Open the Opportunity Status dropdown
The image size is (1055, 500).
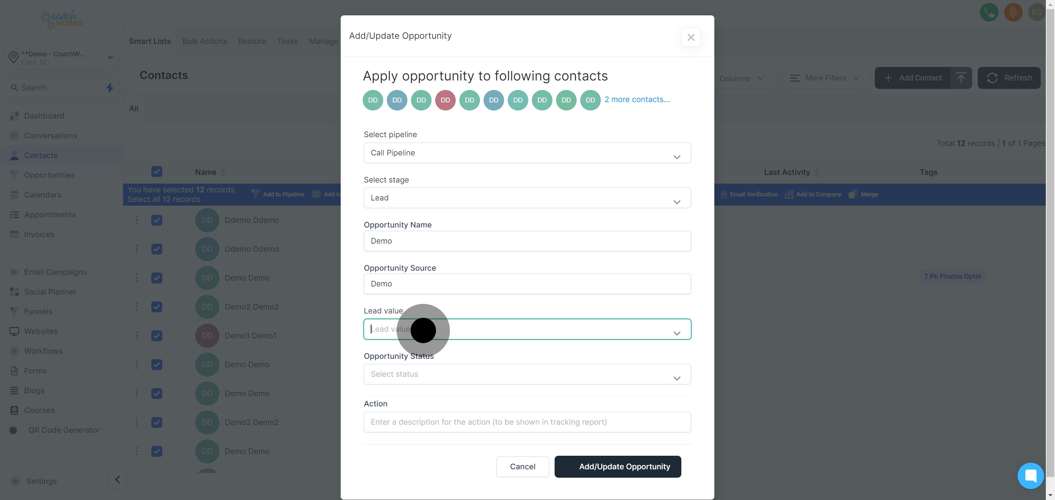[527, 374]
